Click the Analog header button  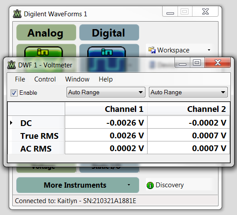(x=46, y=32)
